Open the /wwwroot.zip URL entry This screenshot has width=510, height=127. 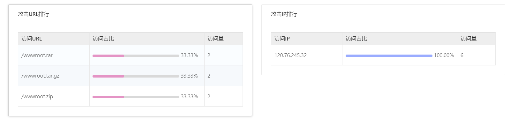pyautogui.click(x=37, y=96)
